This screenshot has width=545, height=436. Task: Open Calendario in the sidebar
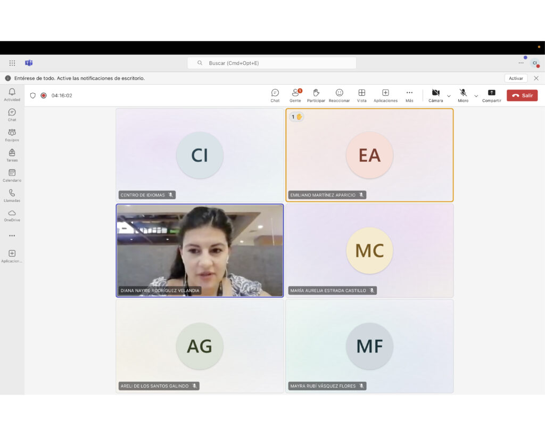pyautogui.click(x=12, y=175)
